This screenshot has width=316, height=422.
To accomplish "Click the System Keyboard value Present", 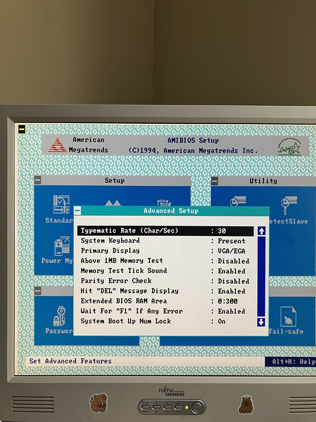I will pos(231,241).
